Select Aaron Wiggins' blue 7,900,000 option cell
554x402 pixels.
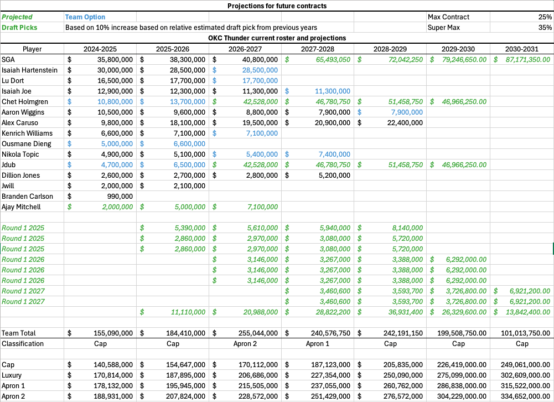[x=390, y=112]
